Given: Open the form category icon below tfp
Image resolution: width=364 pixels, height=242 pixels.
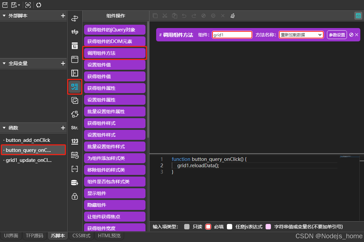Looking at the screenshot, I should (x=74, y=46).
